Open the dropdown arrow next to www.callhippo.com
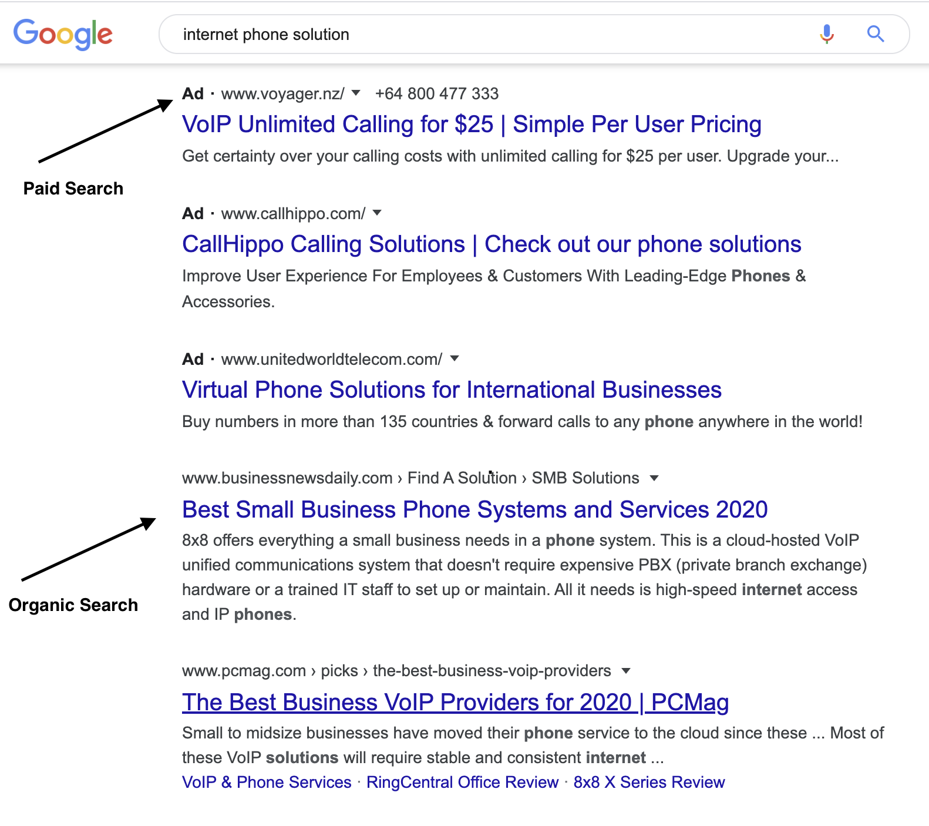The height and width of the screenshot is (826, 929). click(377, 213)
